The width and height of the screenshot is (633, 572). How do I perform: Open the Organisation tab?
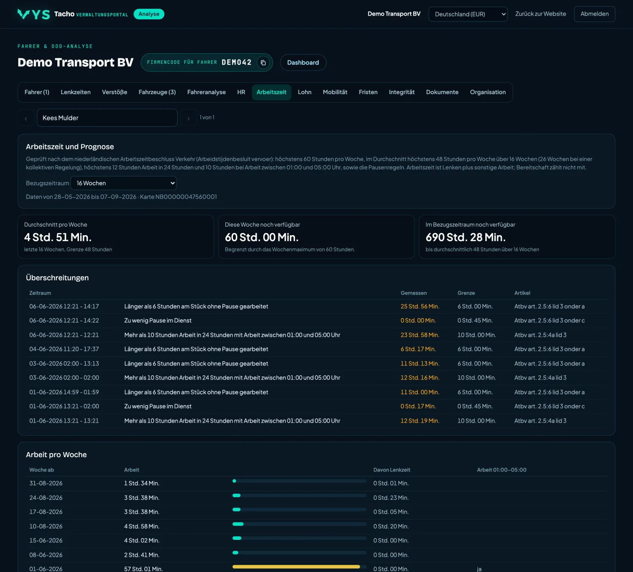coord(488,92)
